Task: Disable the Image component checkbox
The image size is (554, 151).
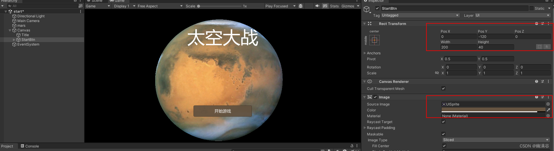Action: [x=375, y=97]
